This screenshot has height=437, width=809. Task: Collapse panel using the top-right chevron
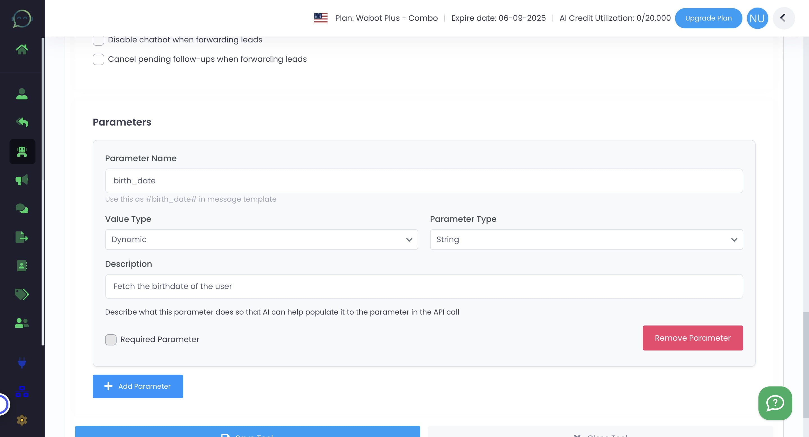click(783, 18)
